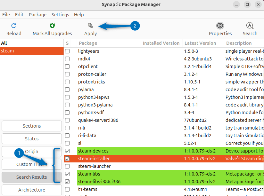Open Custom Filters view

click(x=31, y=164)
